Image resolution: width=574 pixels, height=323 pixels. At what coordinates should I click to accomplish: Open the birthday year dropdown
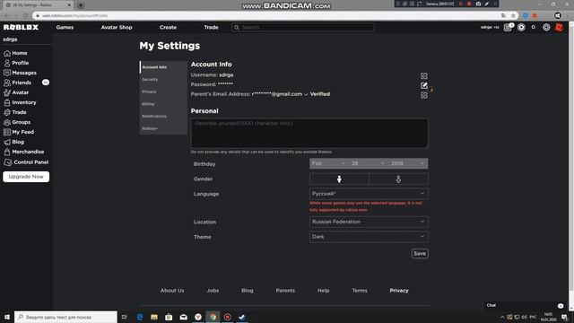pos(407,163)
